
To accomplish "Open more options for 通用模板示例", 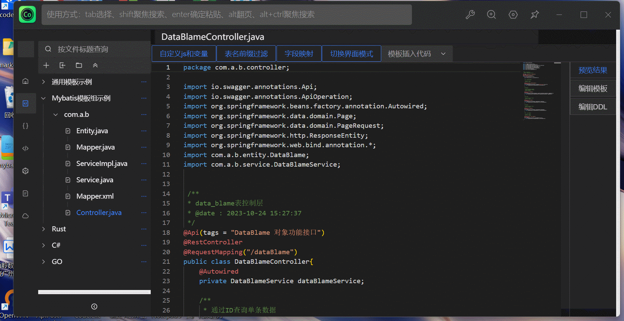I will click(x=144, y=82).
